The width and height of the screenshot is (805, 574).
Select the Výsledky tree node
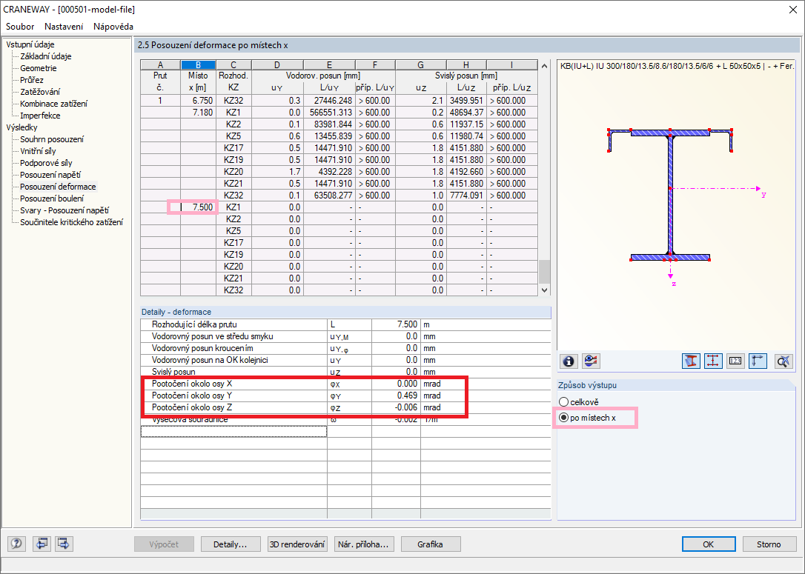21,127
